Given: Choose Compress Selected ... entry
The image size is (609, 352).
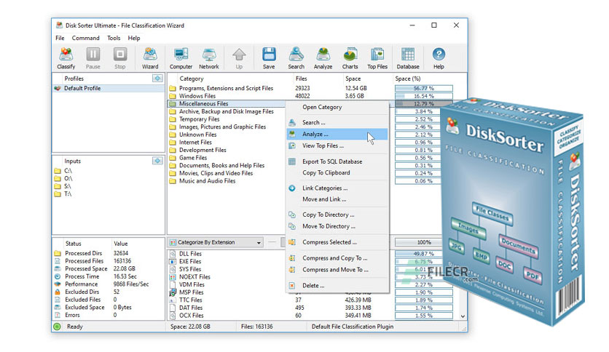Looking at the screenshot, I should pyautogui.click(x=337, y=242).
